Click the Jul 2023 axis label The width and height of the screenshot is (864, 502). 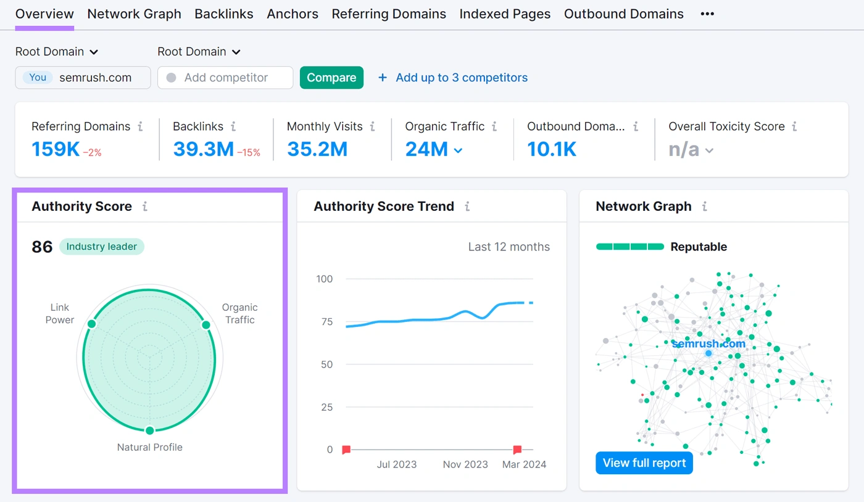(397, 464)
